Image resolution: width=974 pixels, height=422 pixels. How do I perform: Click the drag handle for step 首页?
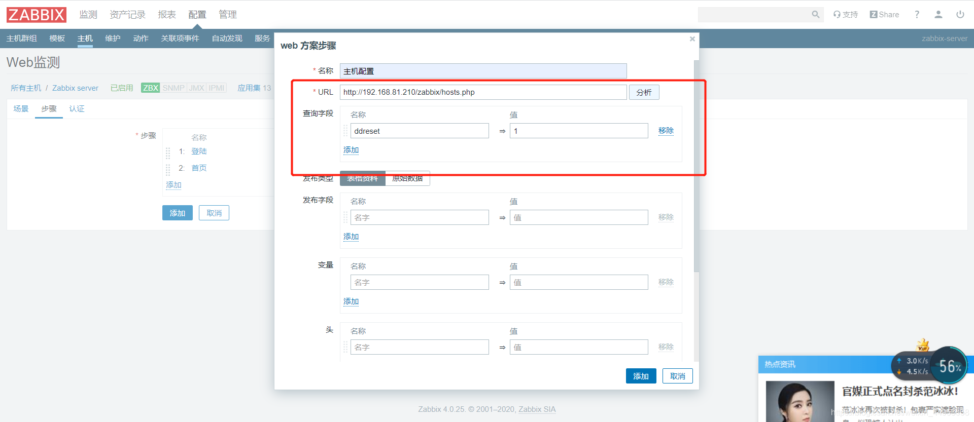[x=168, y=170]
